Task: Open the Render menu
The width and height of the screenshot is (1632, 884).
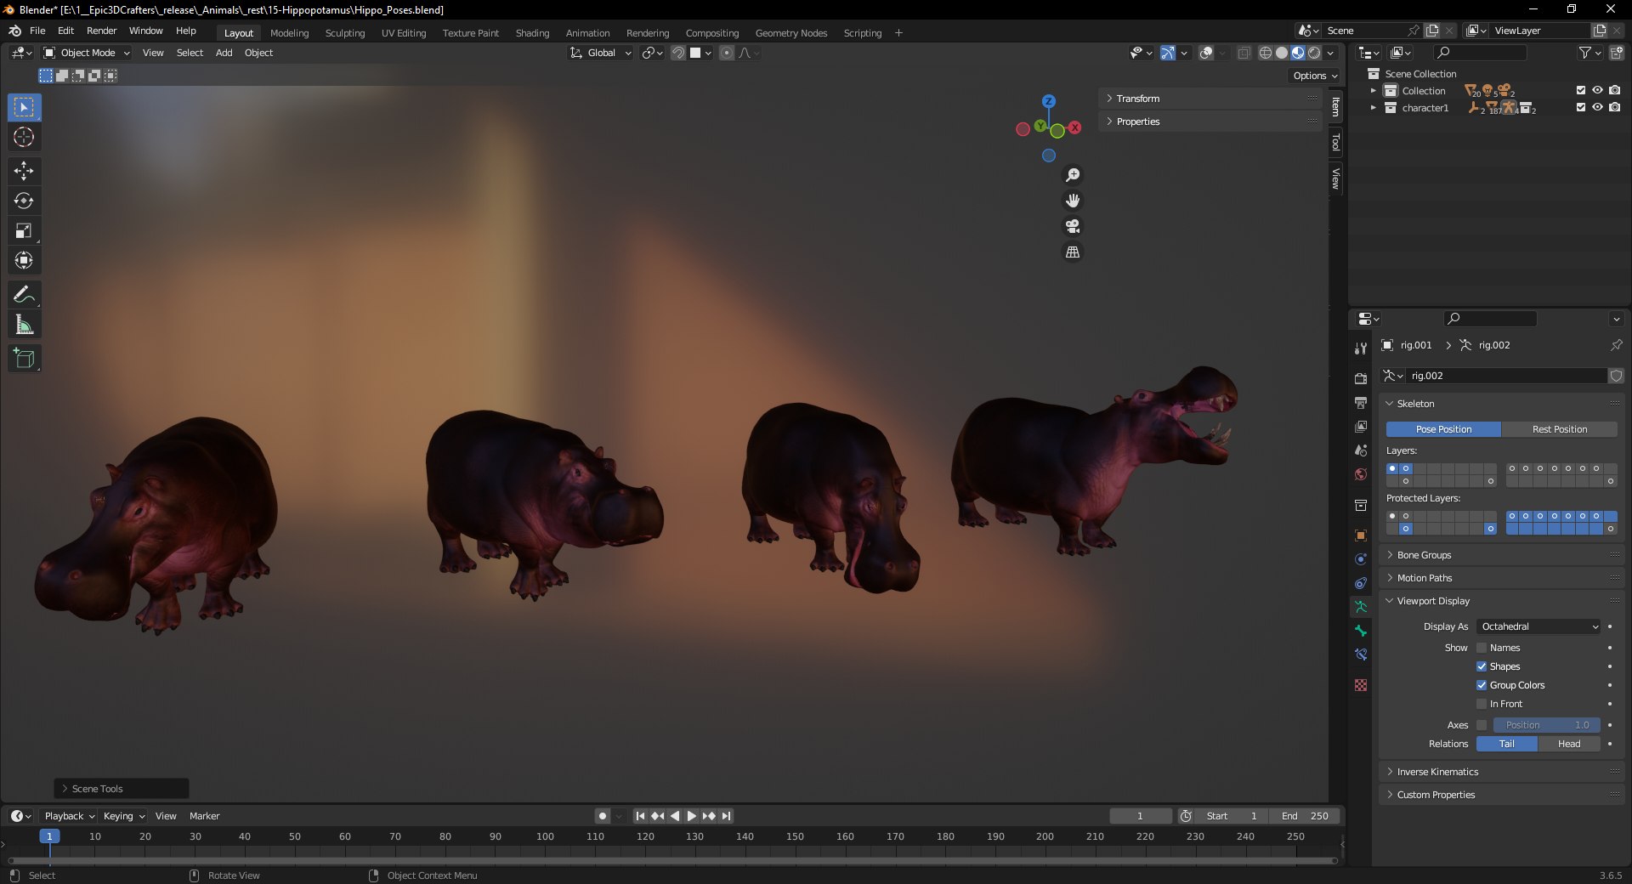Action: pos(101,31)
